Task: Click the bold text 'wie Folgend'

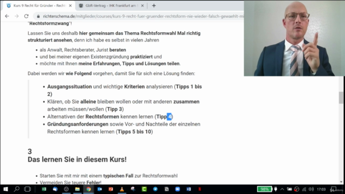Action: (x=79, y=73)
